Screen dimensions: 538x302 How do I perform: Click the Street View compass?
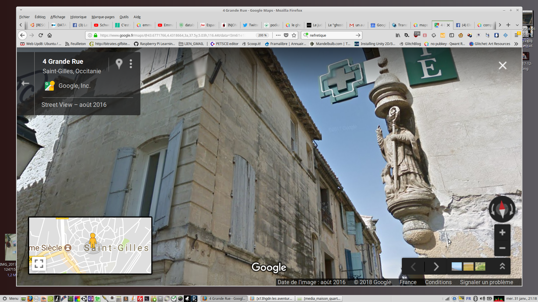click(x=502, y=209)
